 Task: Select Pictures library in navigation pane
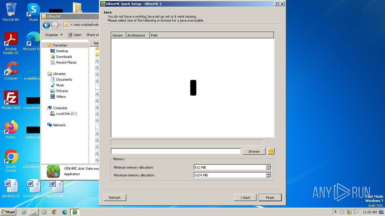pyautogui.click(x=62, y=91)
